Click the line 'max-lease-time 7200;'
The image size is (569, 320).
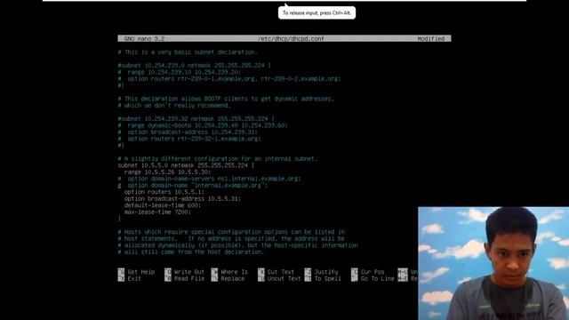[157, 212]
